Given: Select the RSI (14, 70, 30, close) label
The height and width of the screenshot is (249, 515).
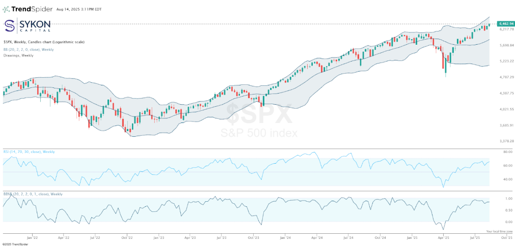Looking at the screenshot, I should point(30,152).
